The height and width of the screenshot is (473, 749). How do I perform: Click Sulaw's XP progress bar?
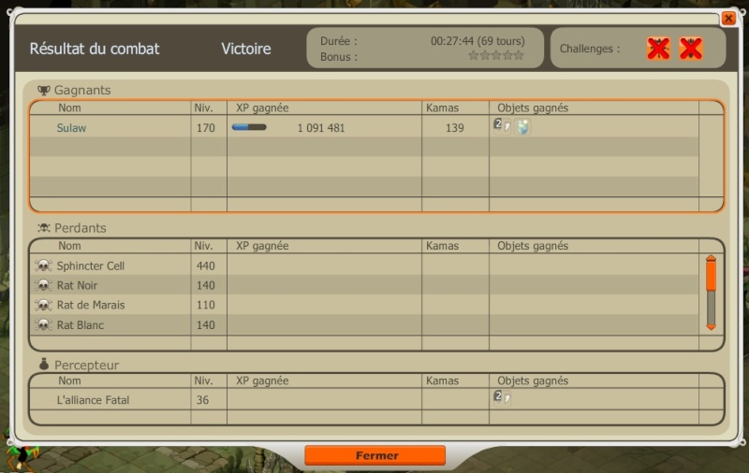coord(249,127)
